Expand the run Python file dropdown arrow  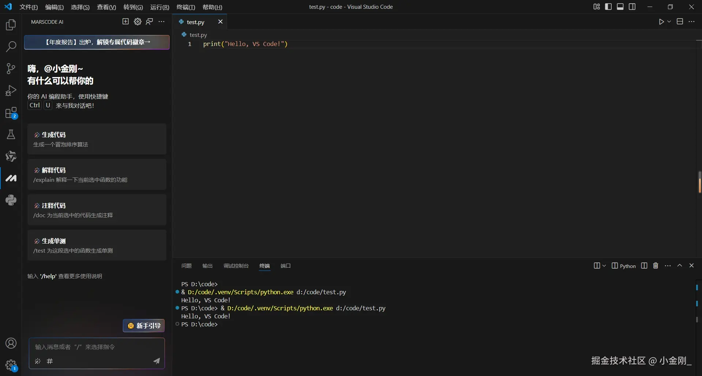pos(669,22)
